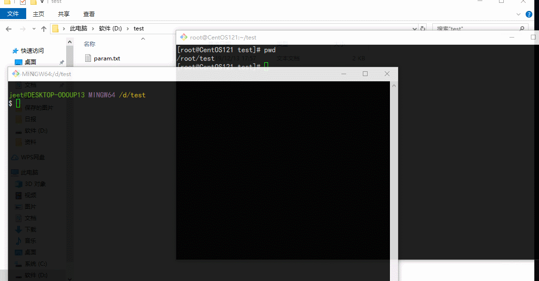The height and width of the screenshot is (281, 539).
Task: Click the quick access properties checkmark icon
Action: 23,2
